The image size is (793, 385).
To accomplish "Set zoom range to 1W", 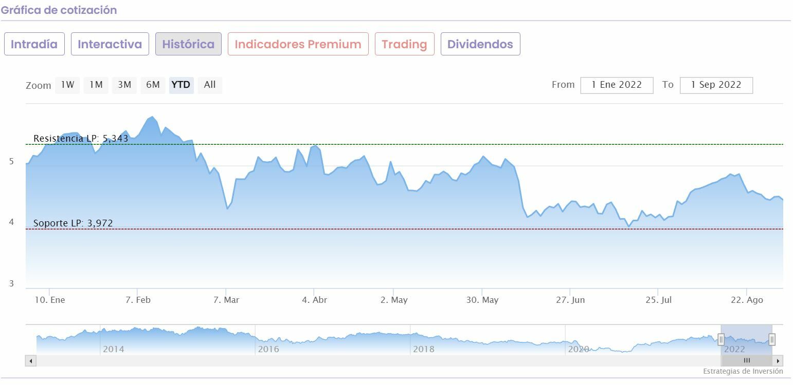I will (x=68, y=85).
